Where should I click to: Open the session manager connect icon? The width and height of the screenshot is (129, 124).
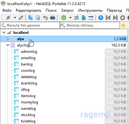point(8,18)
